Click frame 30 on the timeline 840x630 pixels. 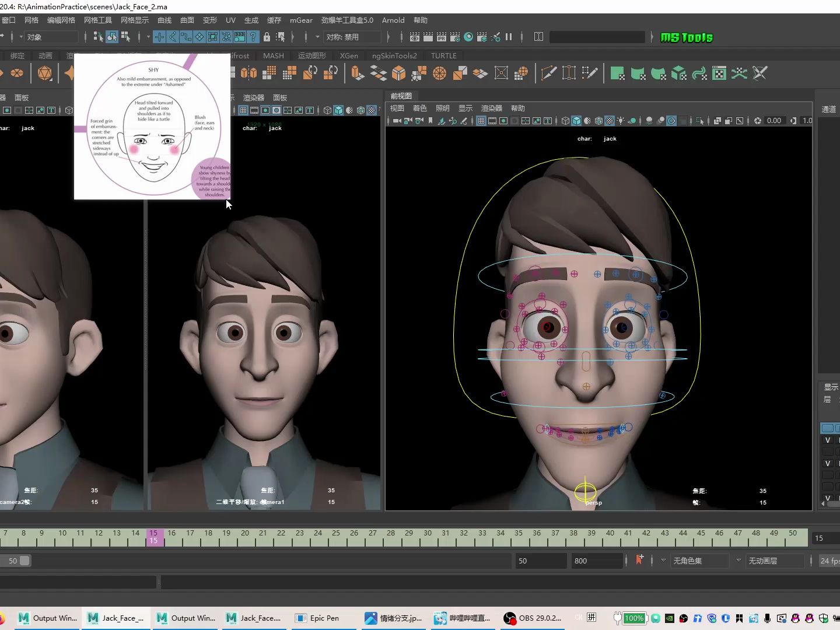428,537
